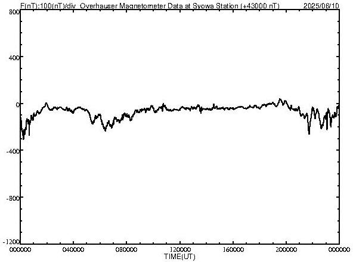The width and height of the screenshot is (353, 262).
Task: Select the 040000 time tick label
Action: 73,249
